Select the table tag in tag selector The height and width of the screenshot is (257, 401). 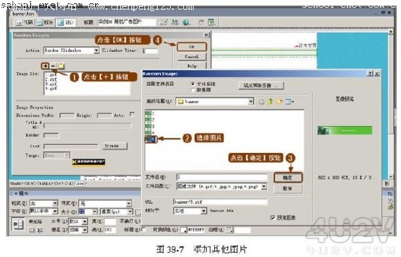(45, 184)
